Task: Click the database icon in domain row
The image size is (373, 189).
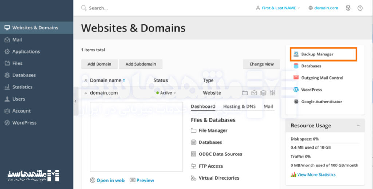Action: 263,93
